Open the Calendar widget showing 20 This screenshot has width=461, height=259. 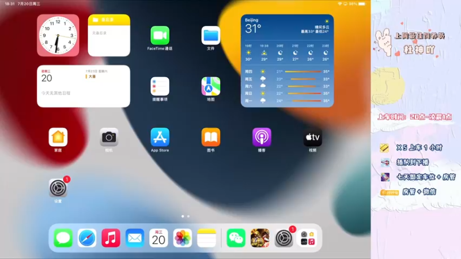(84, 86)
